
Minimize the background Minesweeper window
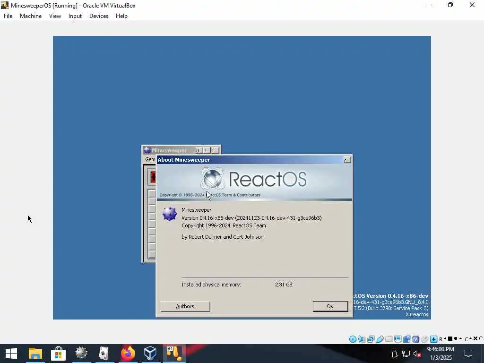coord(199,150)
